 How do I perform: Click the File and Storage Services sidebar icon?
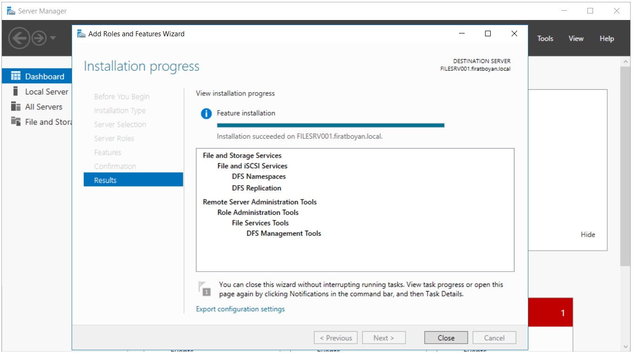(16, 122)
